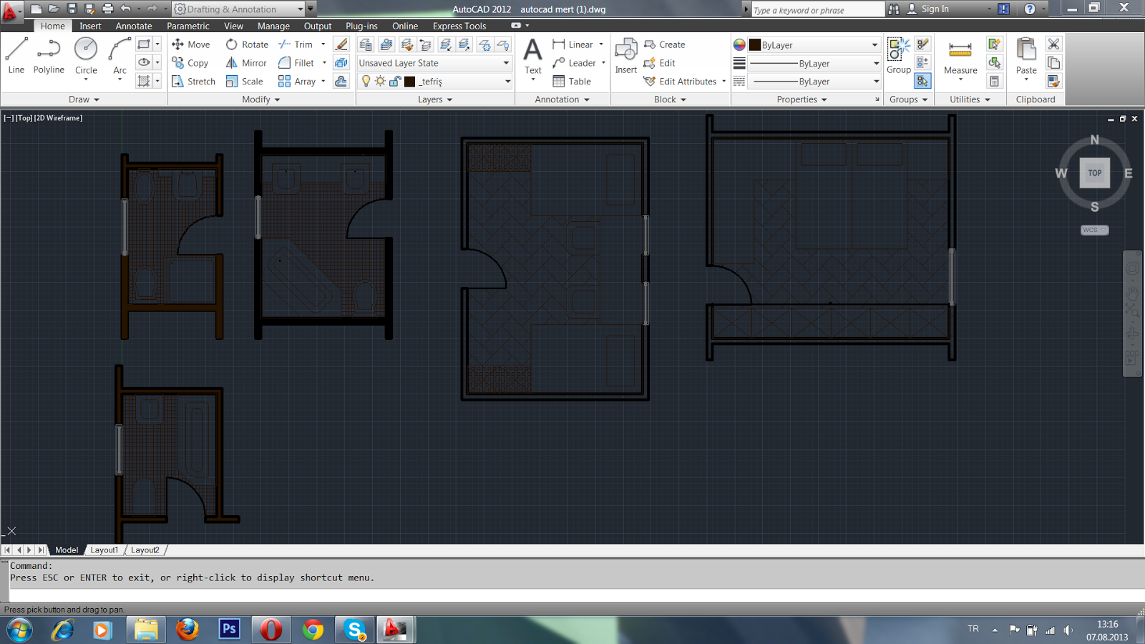This screenshot has height=644, width=1145.
Task: Toggle the WCS coordinate system button
Action: click(x=1094, y=230)
